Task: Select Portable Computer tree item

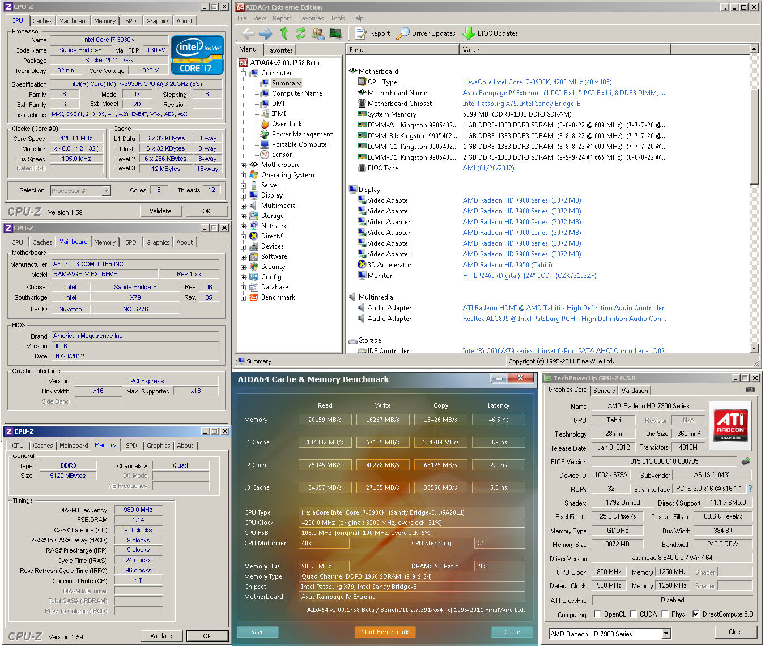Action: pyautogui.click(x=300, y=144)
